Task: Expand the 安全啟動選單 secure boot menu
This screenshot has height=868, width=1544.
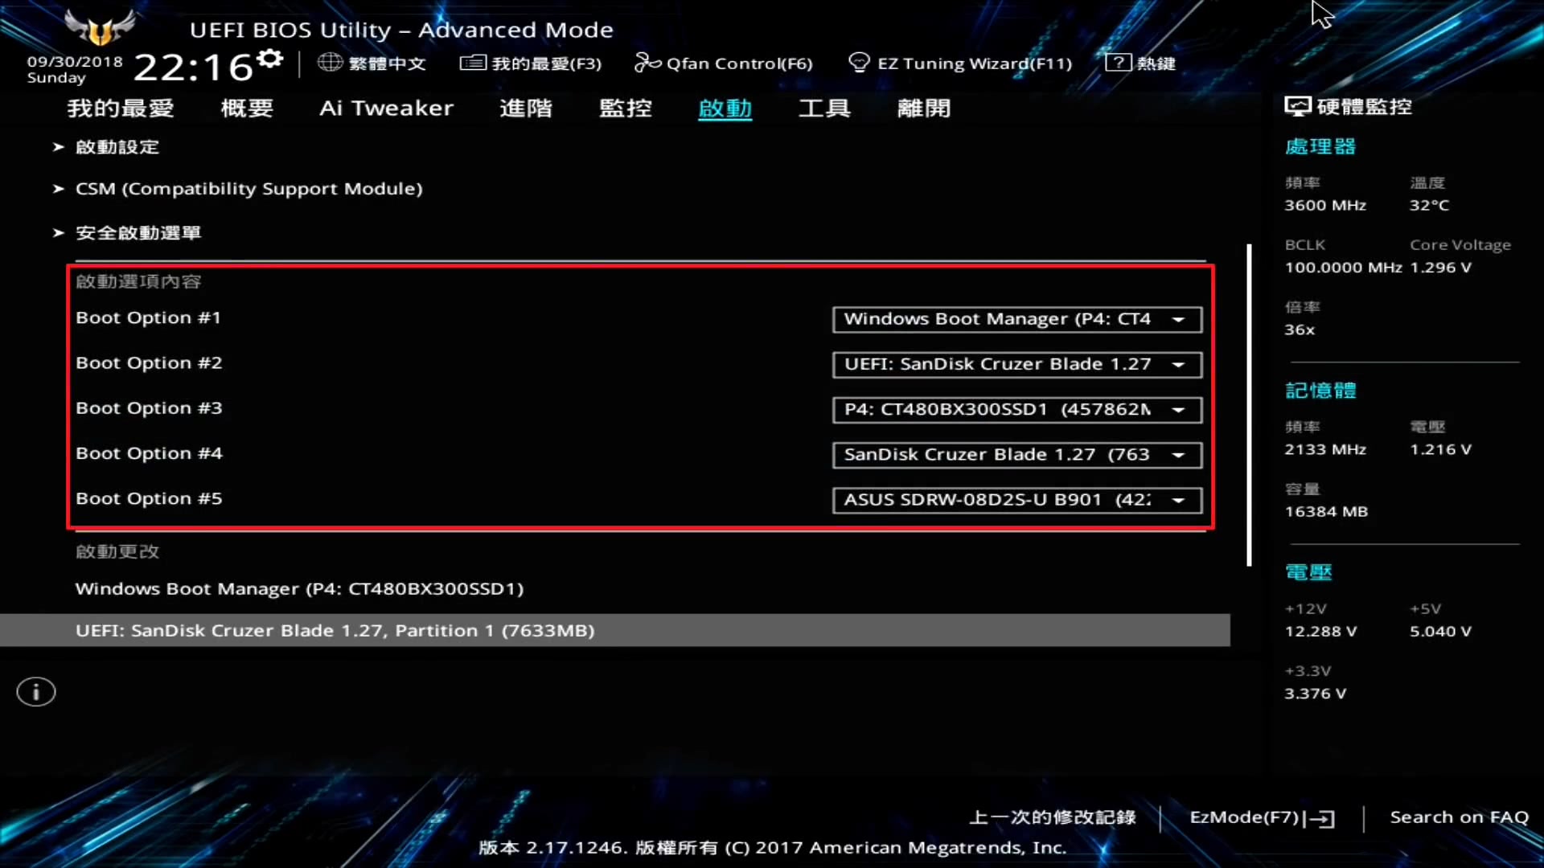Action: [x=138, y=233]
